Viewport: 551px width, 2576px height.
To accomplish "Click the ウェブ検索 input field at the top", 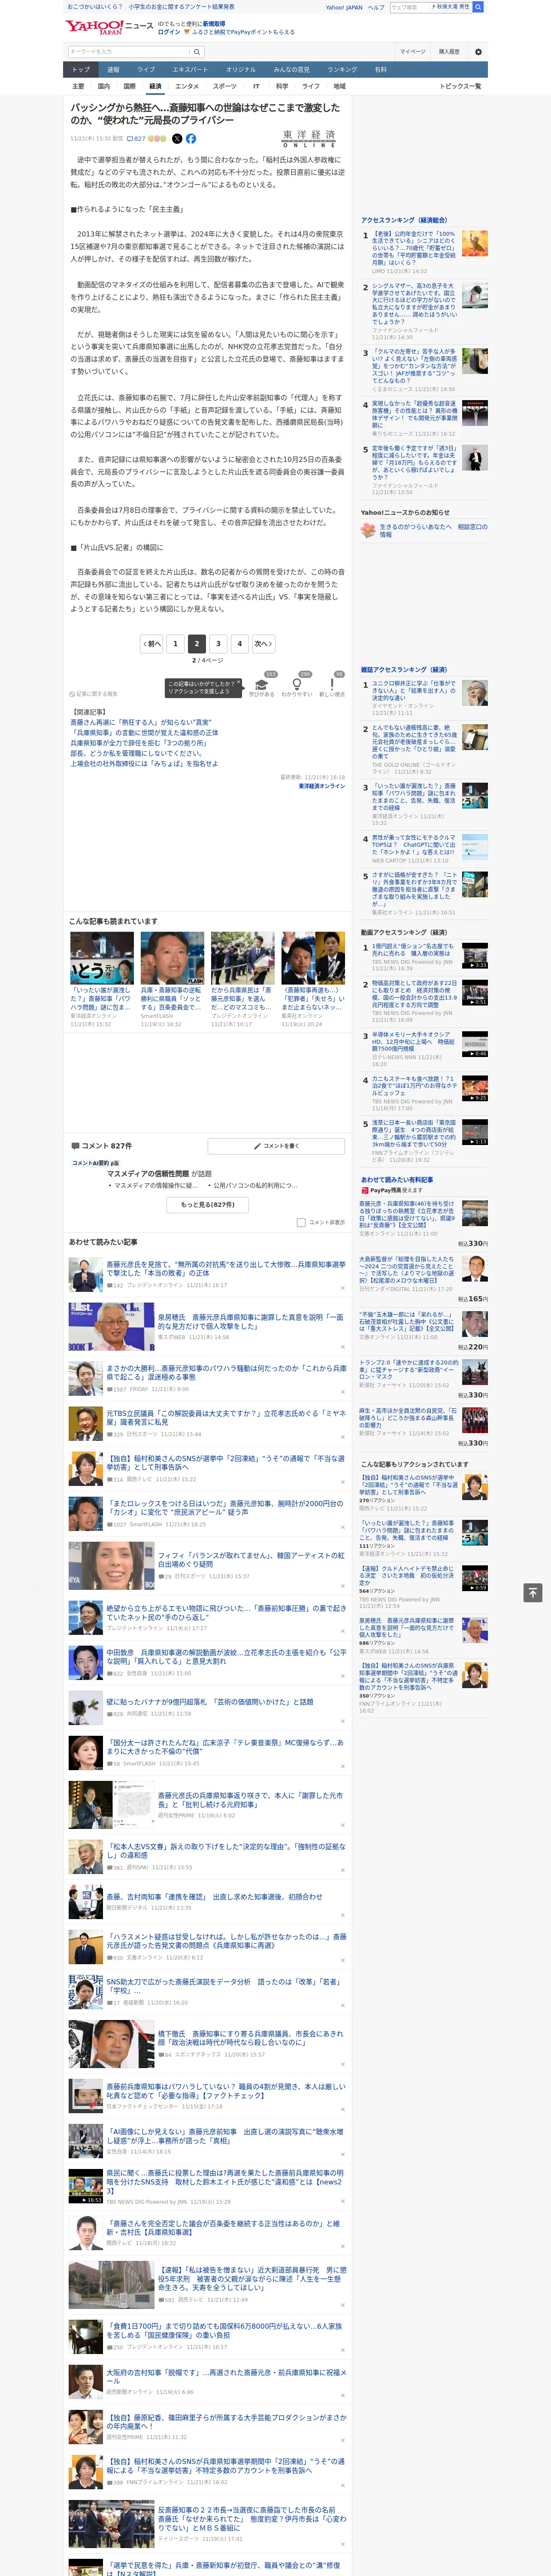I will [409, 7].
